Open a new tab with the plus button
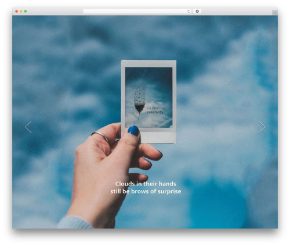Screen dimensions: 290x246 [x=275, y=13]
